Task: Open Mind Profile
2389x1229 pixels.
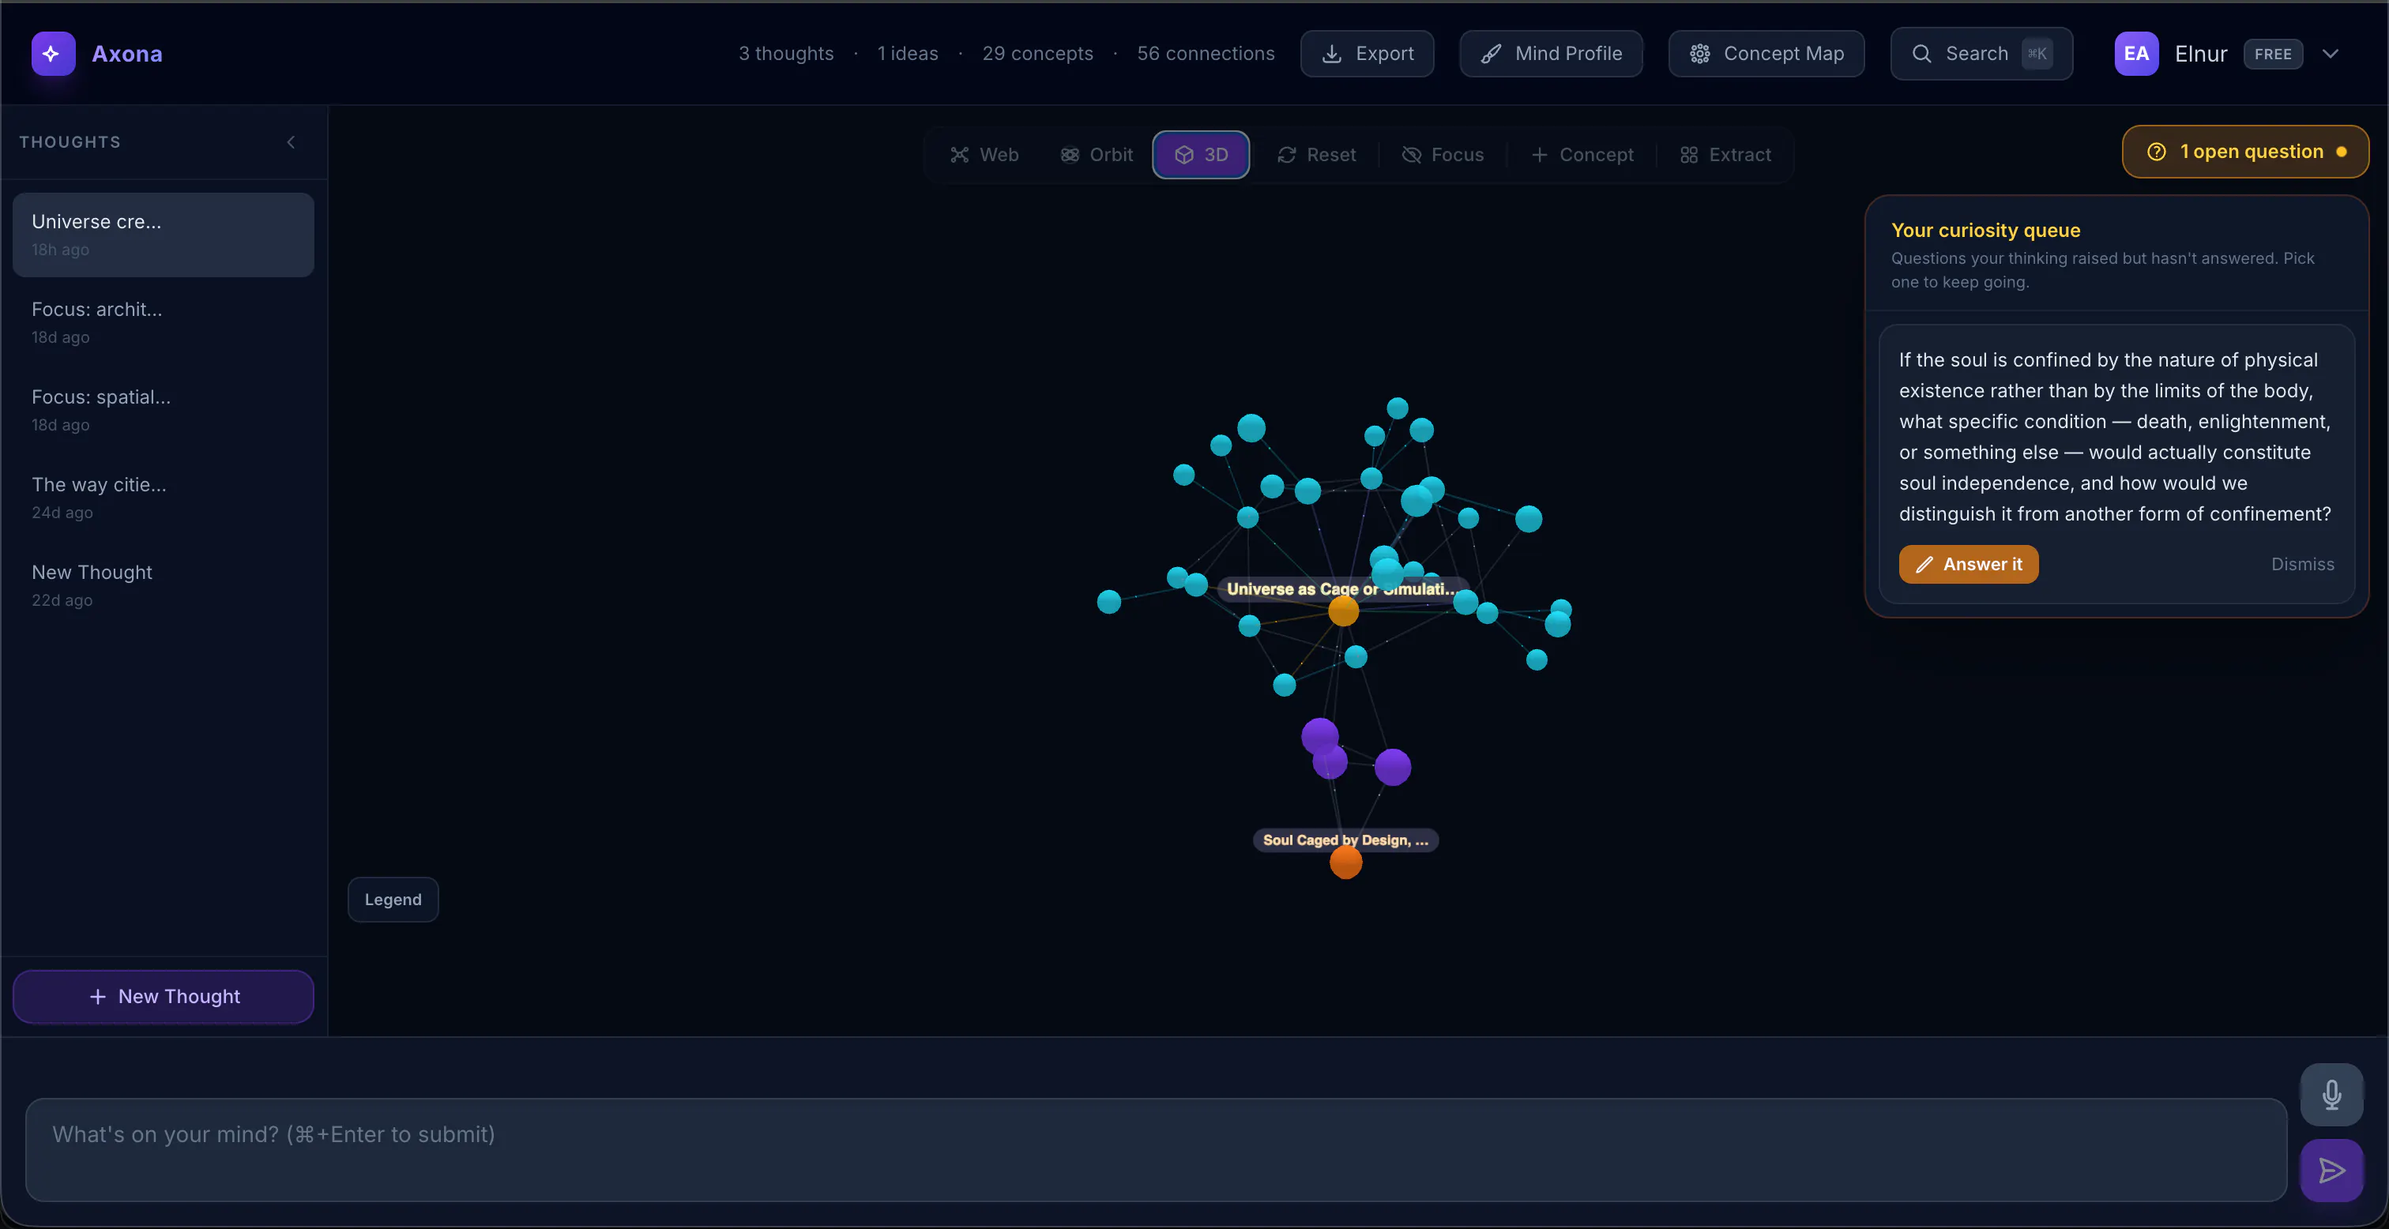Action: pos(1551,54)
